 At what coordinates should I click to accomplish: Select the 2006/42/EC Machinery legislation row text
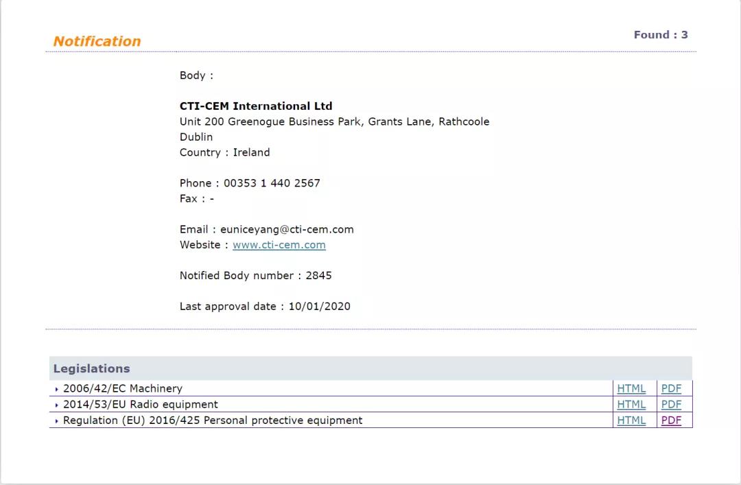[x=122, y=388]
